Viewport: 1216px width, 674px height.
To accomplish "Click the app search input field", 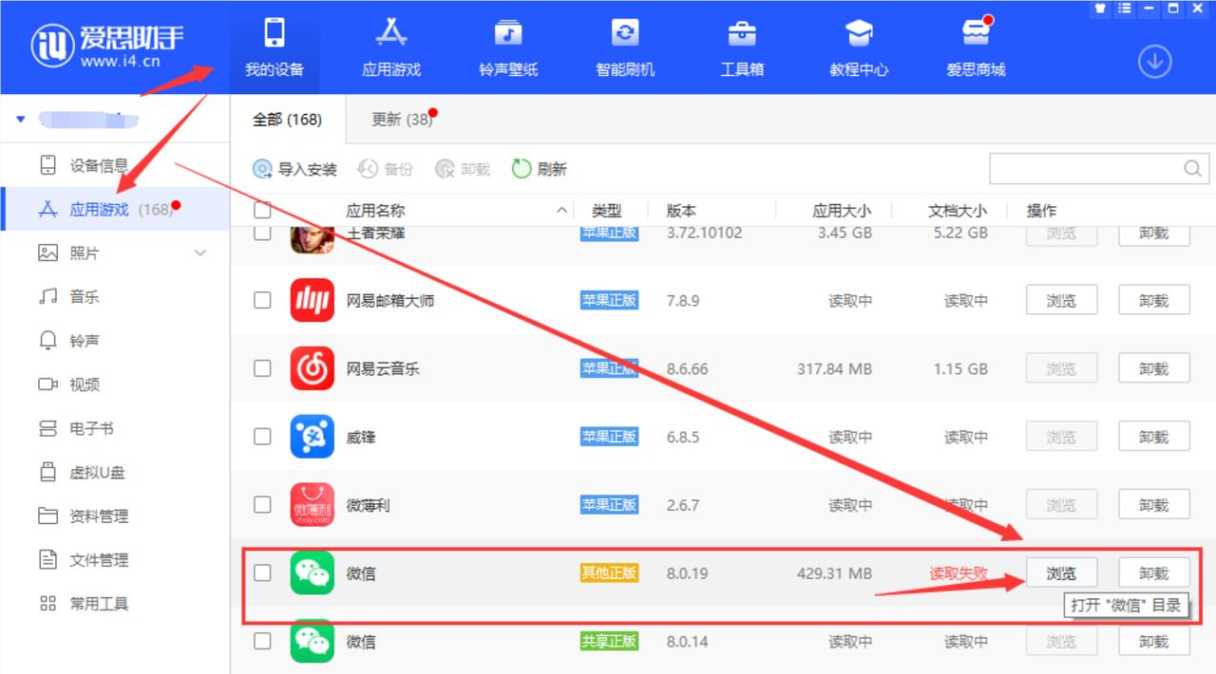I will [x=1086, y=169].
